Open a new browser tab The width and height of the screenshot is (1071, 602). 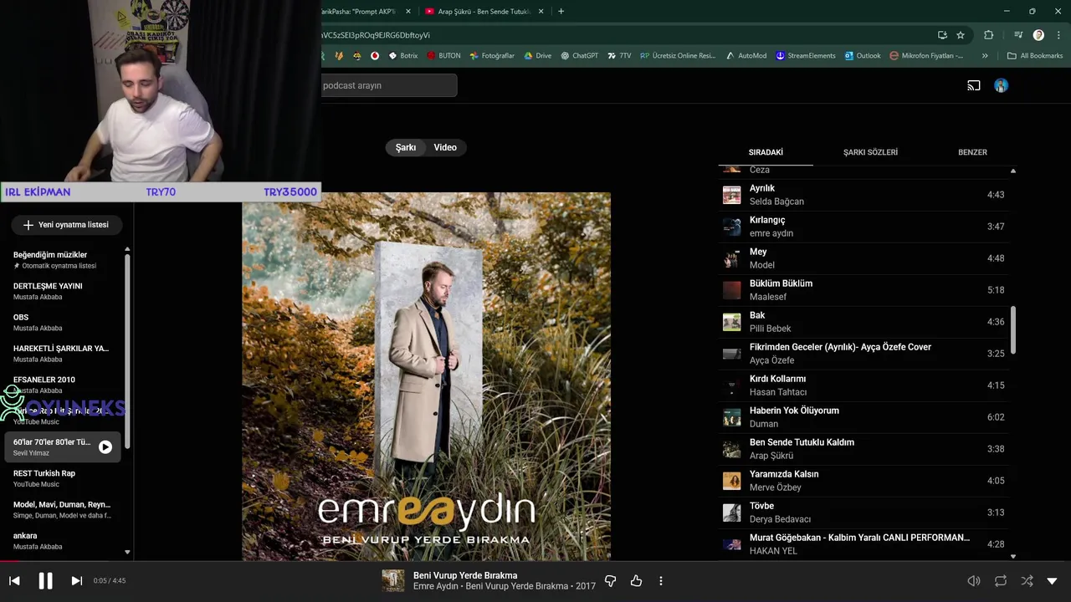[561, 11]
